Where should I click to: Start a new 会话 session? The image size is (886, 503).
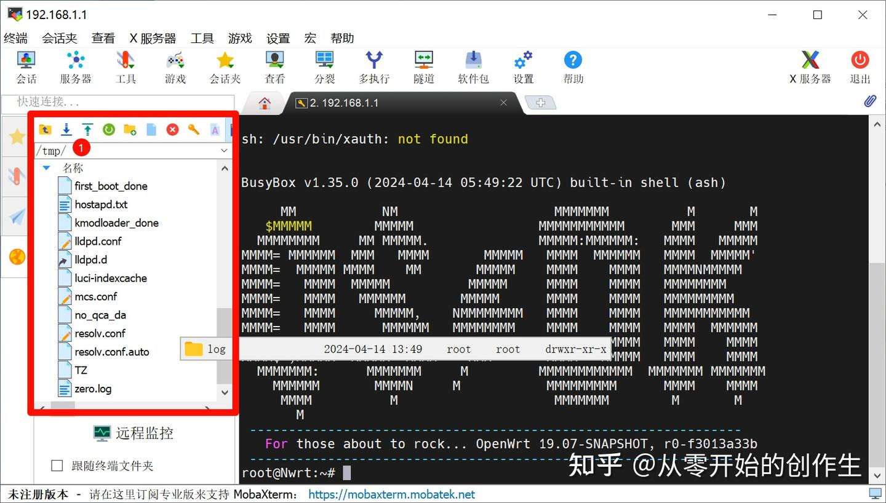26,66
